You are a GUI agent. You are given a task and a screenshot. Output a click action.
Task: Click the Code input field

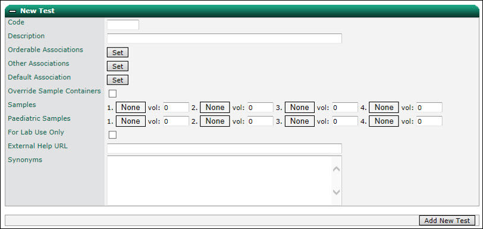click(123, 24)
